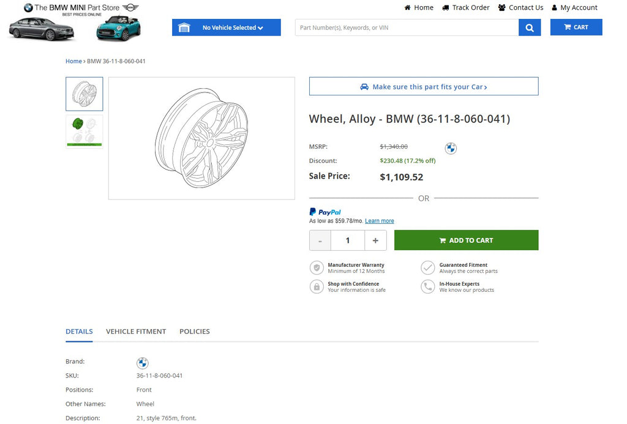The height and width of the screenshot is (424, 627).
Task: Click the In-House Experts phone icon
Action: click(x=427, y=286)
